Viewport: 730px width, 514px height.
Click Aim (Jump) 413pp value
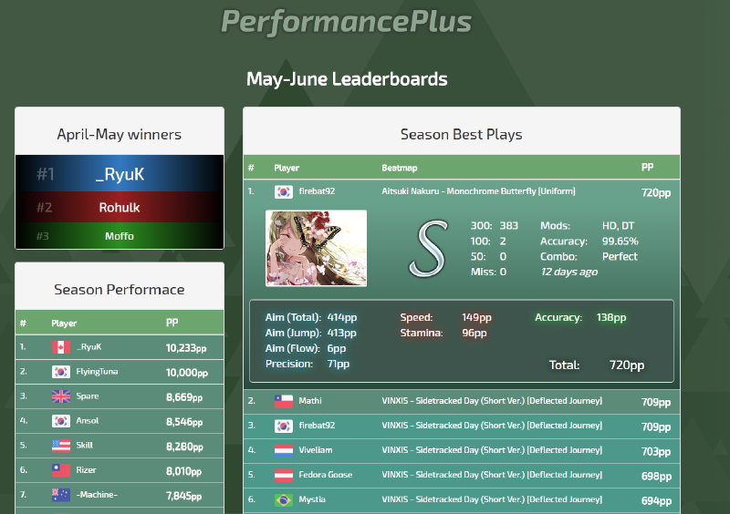(x=341, y=333)
